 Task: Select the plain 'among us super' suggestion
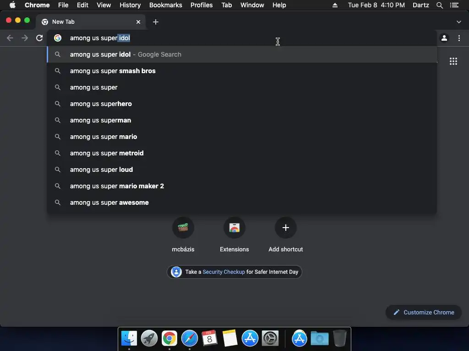click(x=242, y=87)
